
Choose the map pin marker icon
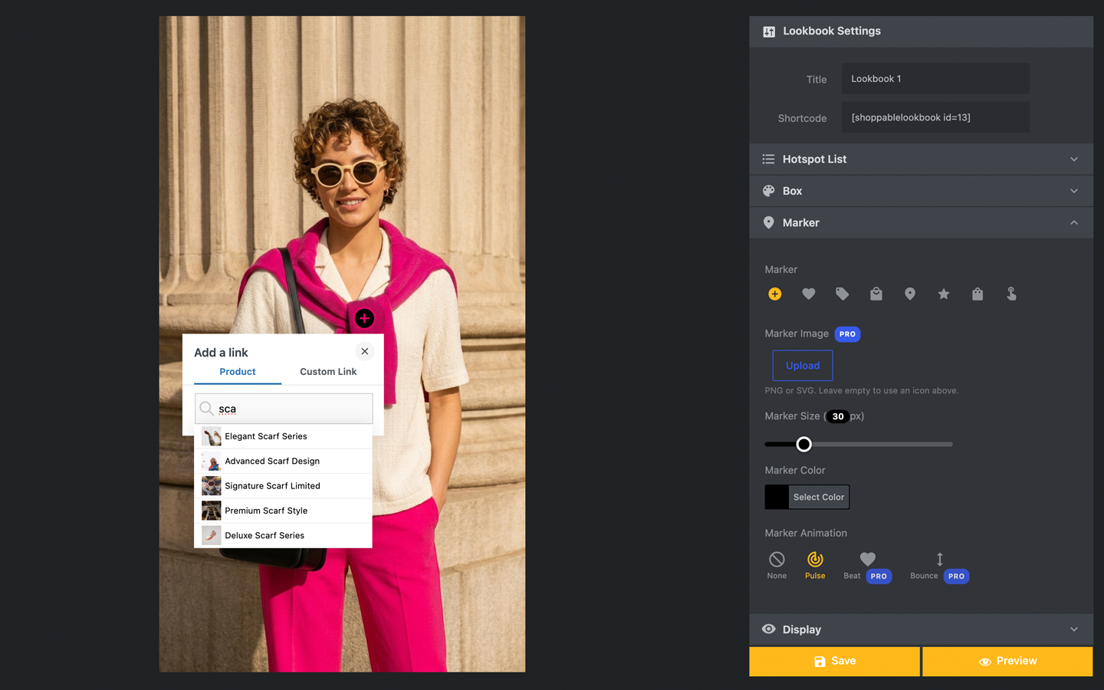[909, 294]
